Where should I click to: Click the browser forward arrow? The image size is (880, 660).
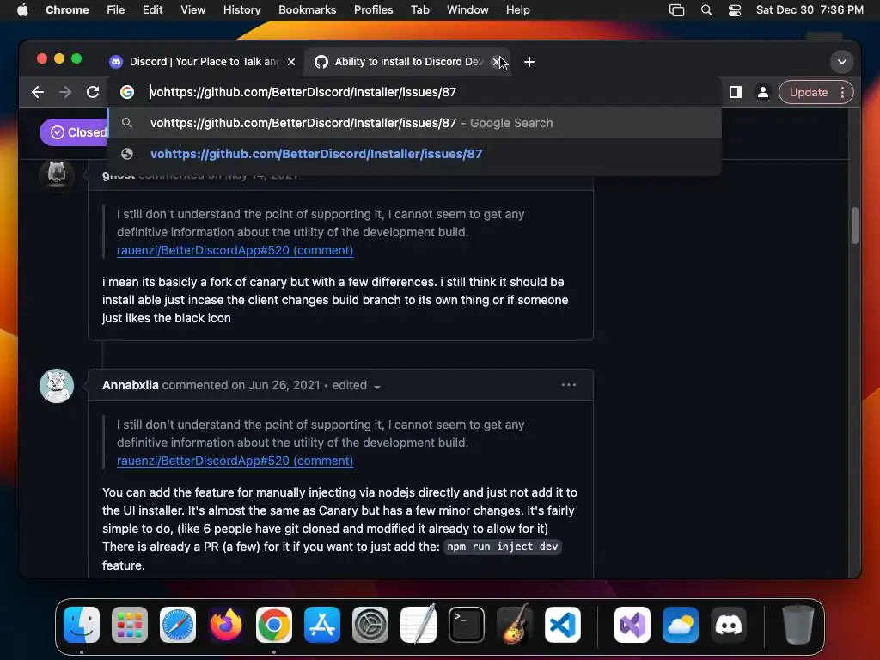pyautogui.click(x=65, y=92)
